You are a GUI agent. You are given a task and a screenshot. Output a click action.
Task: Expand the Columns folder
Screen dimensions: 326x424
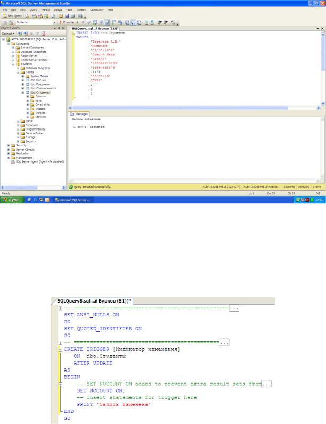tap(28, 96)
